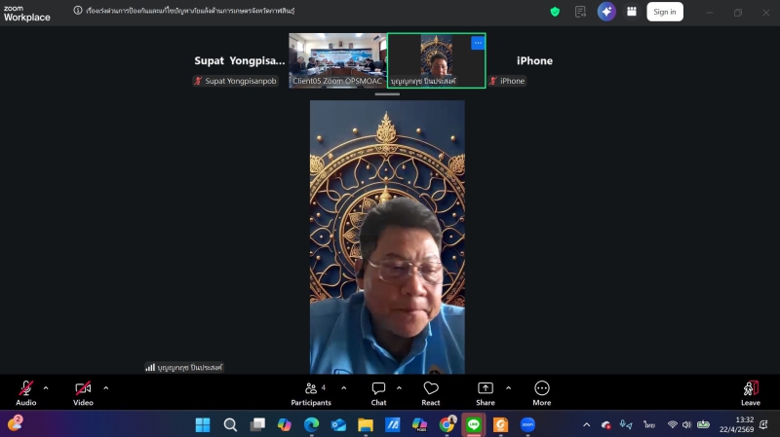This screenshot has width=780, height=437.
Task: Click the meeting info icon
Action: 78,11
